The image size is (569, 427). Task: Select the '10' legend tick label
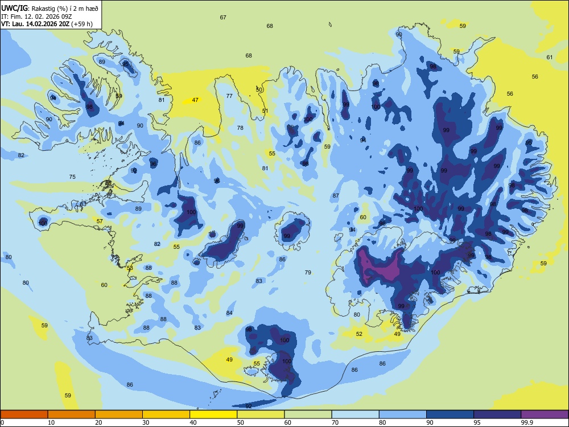pyautogui.click(x=51, y=422)
